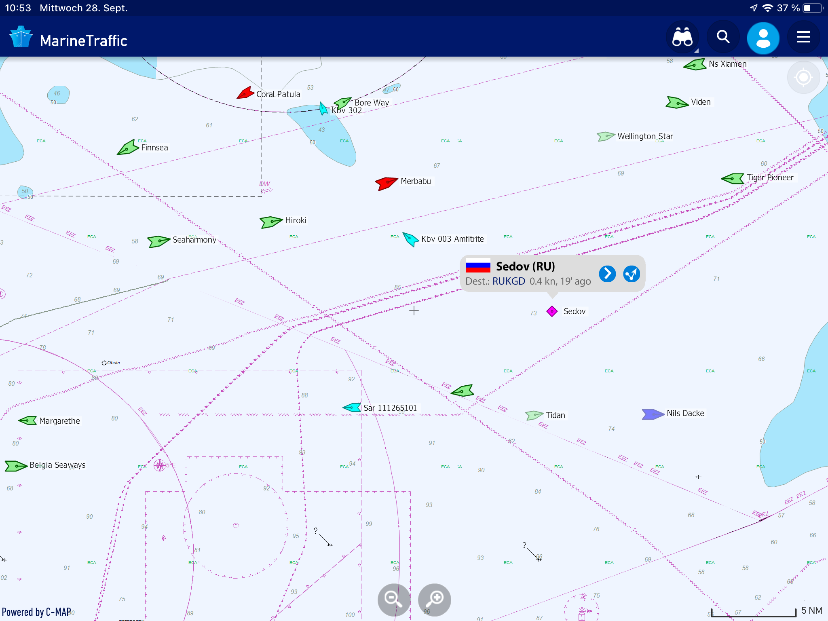Tap the Tiger Pioneer name label
The width and height of the screenshot is (828, 621).
770,177
